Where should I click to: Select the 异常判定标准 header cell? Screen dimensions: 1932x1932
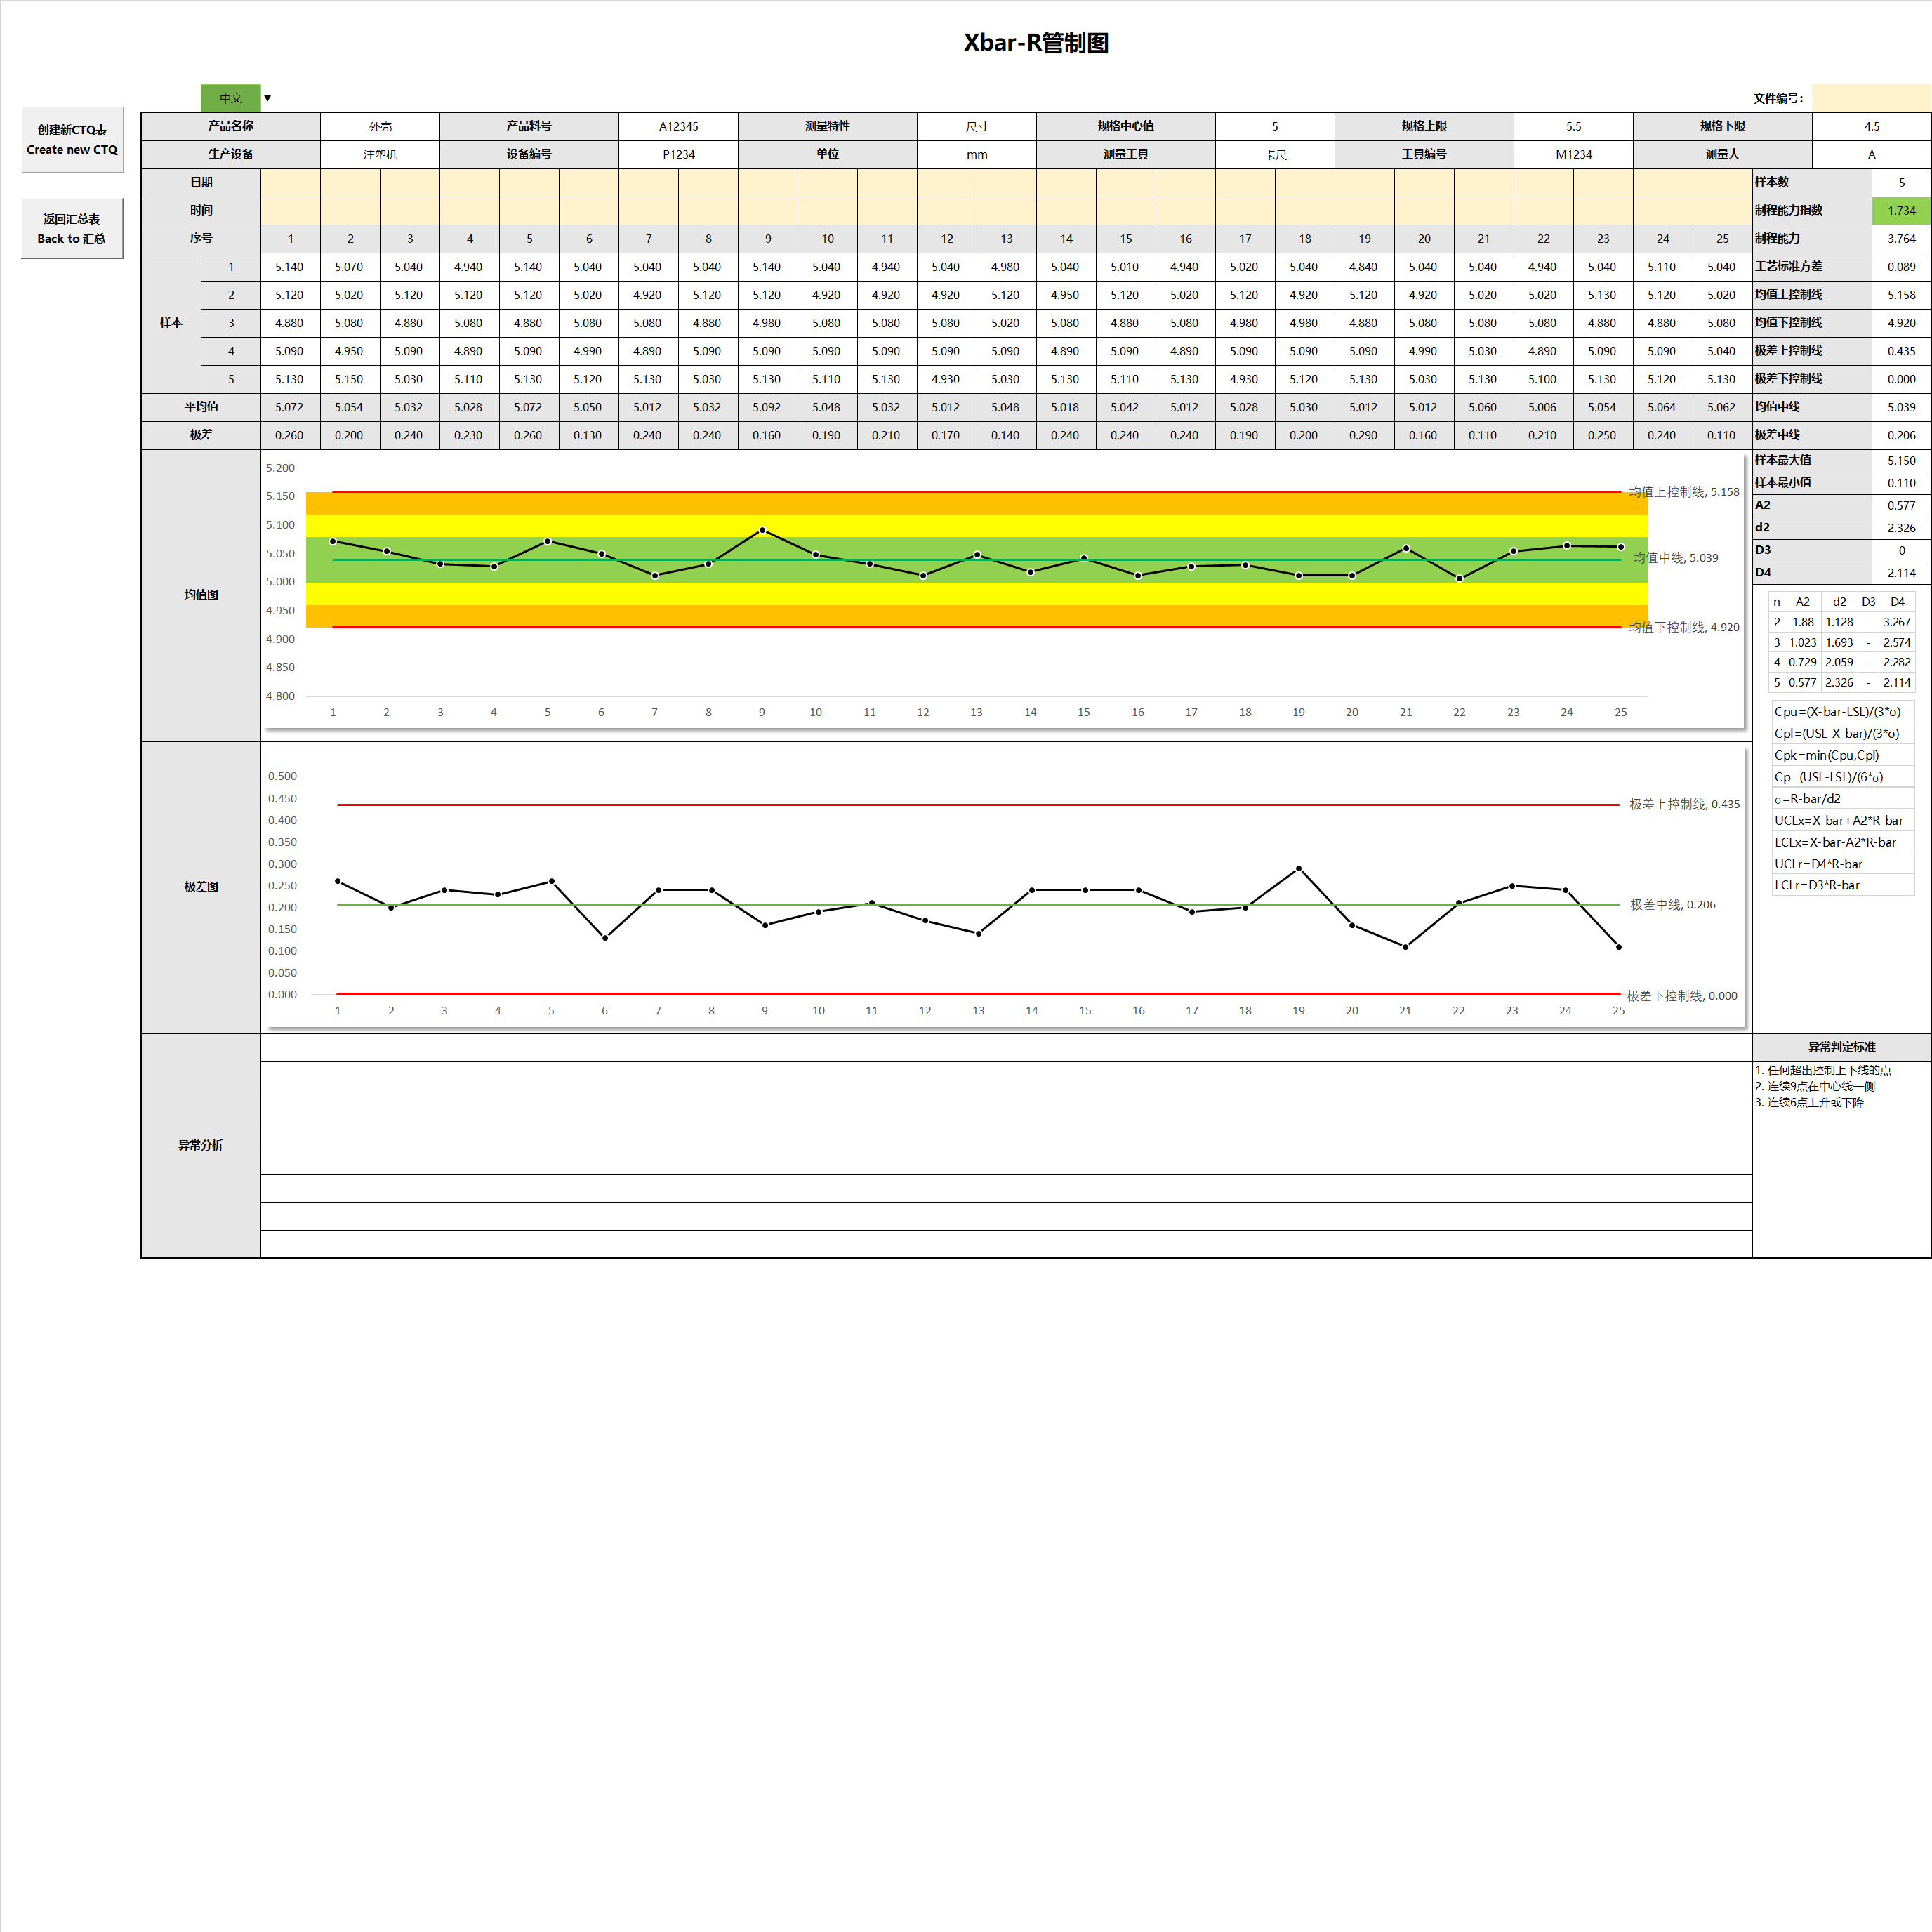tap(1841, 1047)
